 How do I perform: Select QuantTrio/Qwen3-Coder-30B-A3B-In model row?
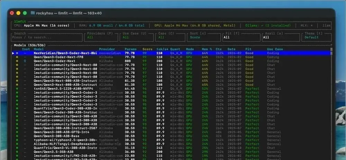click(172, 109)
